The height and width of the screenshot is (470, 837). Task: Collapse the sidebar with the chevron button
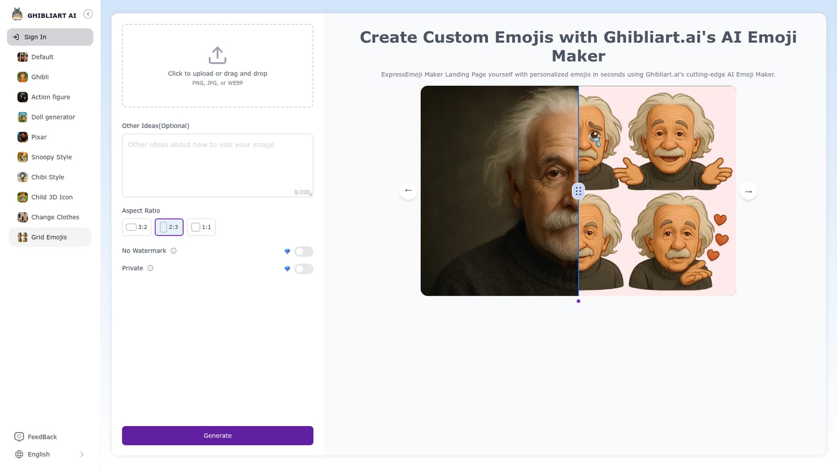click(x=88, y=14)
